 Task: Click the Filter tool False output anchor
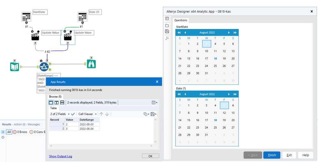(50, 70)
